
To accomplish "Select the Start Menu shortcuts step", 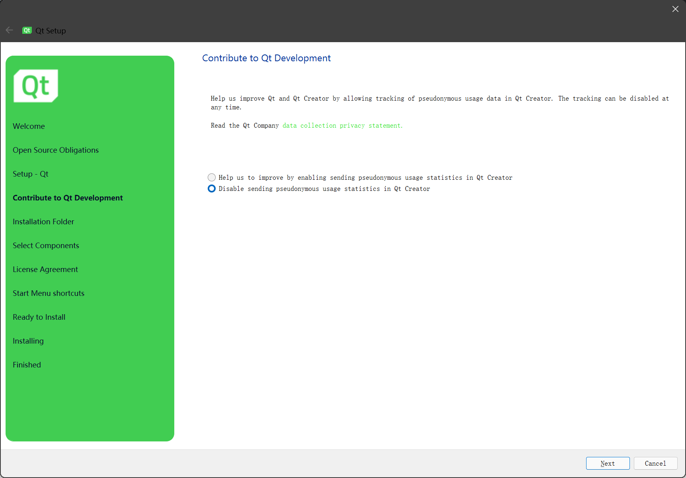I will point(49,293).
